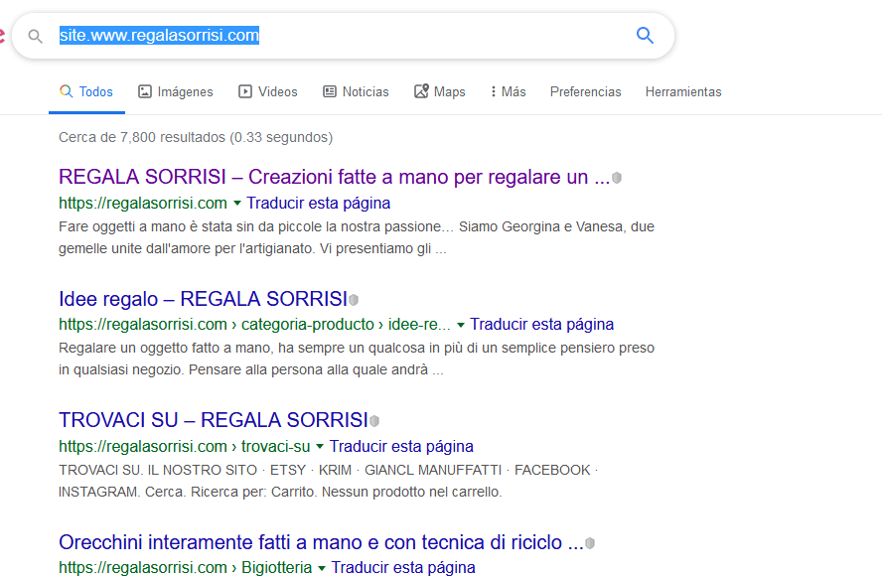
Task: Open Herramientas search tools
Action: (x=683, y=91)
